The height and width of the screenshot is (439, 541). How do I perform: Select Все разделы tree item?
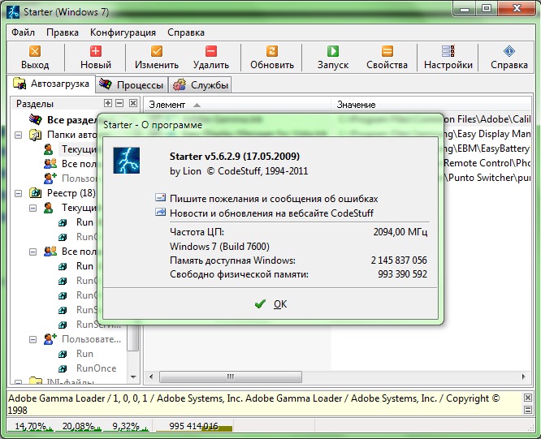click(x=71, y=120)
